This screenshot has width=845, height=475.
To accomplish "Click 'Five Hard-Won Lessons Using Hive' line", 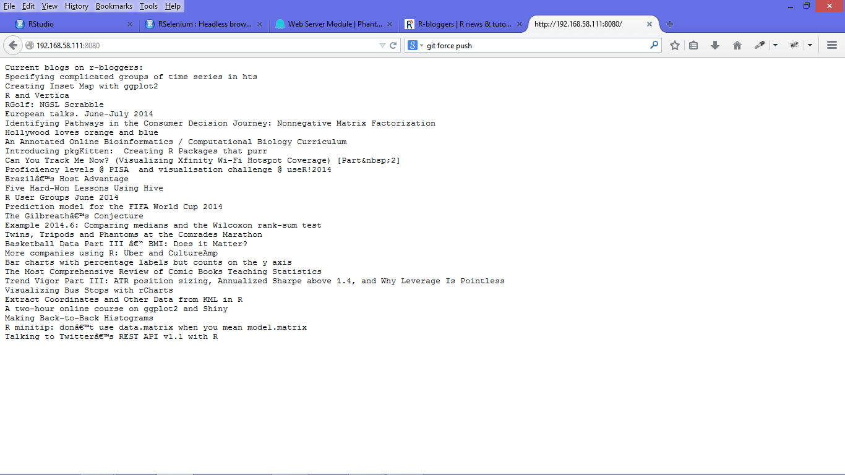I will [84, 188].
